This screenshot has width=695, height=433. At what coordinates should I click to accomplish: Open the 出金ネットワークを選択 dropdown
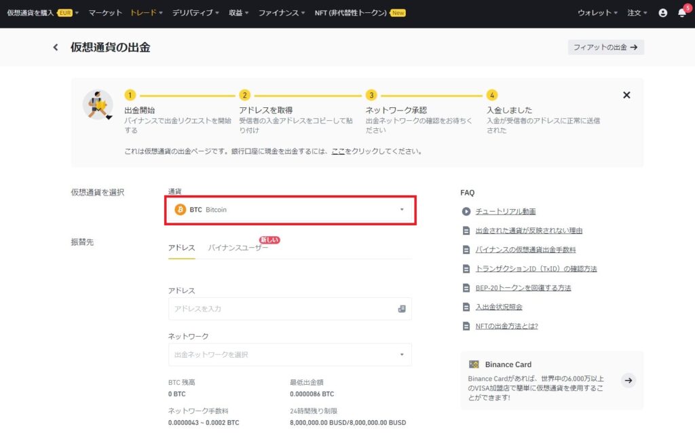tap(290, 354)
